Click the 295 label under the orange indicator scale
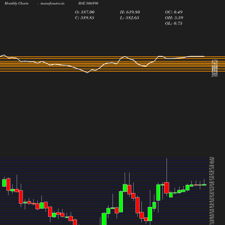This screenshot has width=225, height=225. pyautogui.click(x=215, y=76)
